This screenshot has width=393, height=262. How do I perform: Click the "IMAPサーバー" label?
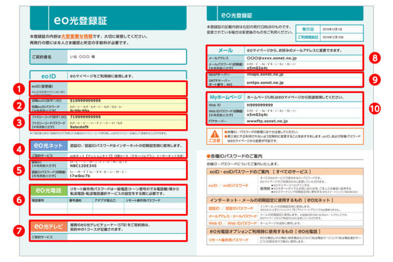click(x=219, y=74)
